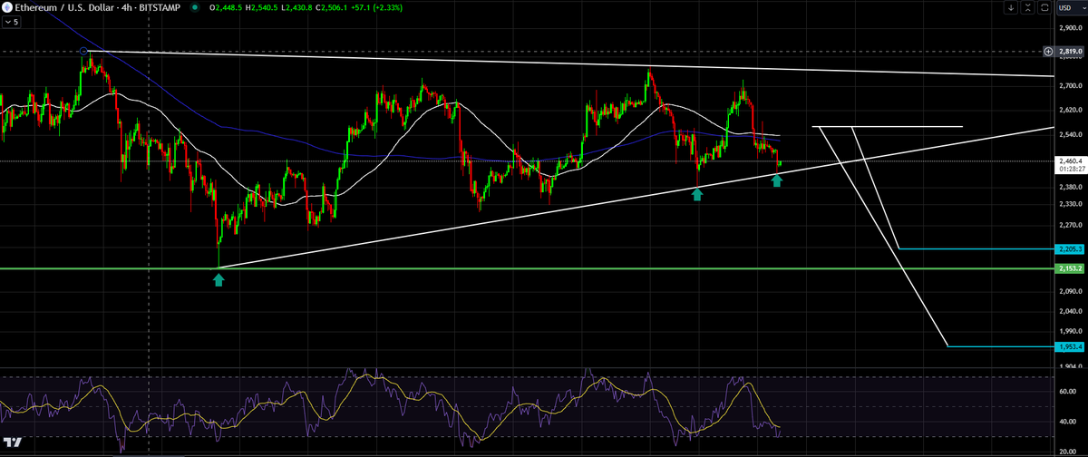The width and height of the screenshot is (1088, 457).
Task: Click the 2,900.0 price scale label
Action: pyautogui.click(x=1071, y=27)
